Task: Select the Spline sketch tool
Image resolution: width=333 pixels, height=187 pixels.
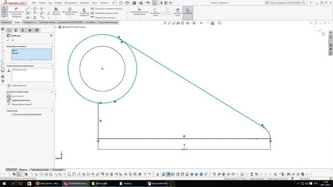Action: pos(42,9)
